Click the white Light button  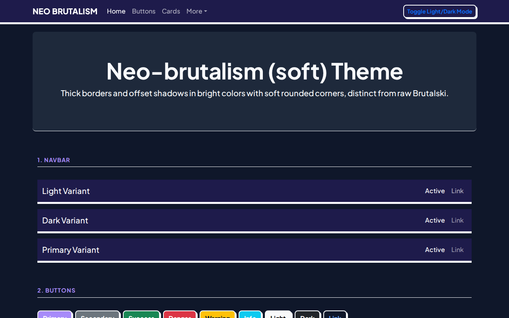point(278,314)
